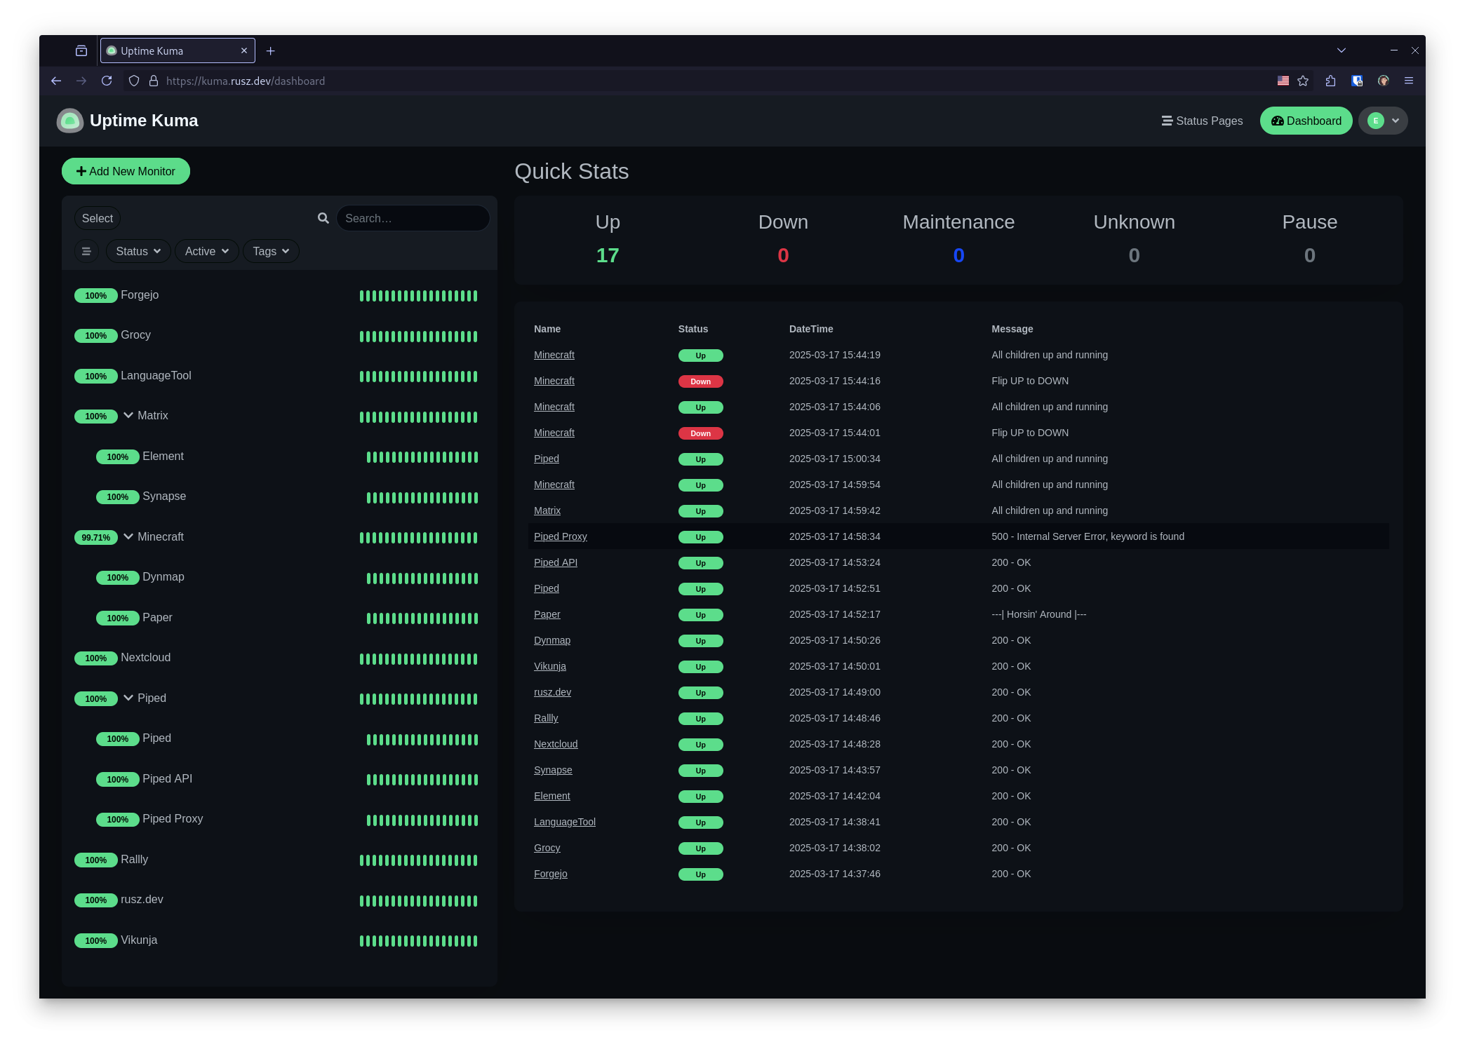Click the Nextcloud link in events table
The image size is (1465, 1042).
[x=556, y=744]
